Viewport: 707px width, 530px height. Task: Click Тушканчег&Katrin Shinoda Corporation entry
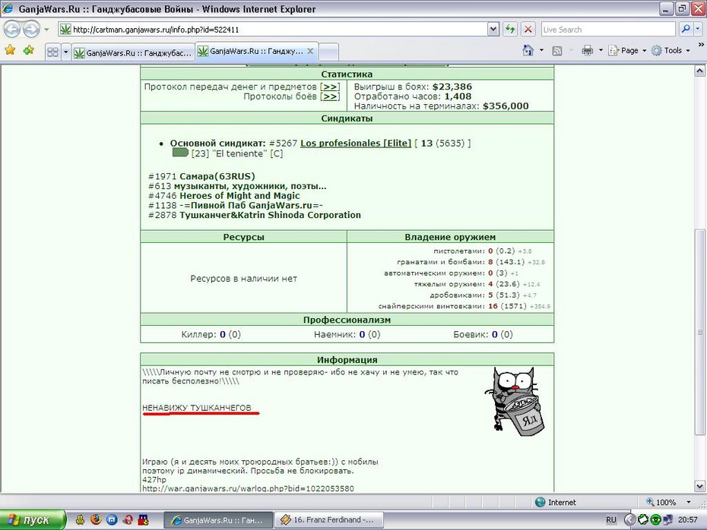(x=270, y=215)
